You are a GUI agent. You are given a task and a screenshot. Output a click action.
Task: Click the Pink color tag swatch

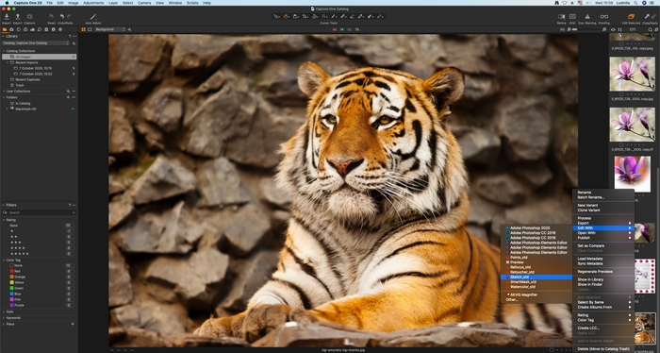click(x=11, y=299)
